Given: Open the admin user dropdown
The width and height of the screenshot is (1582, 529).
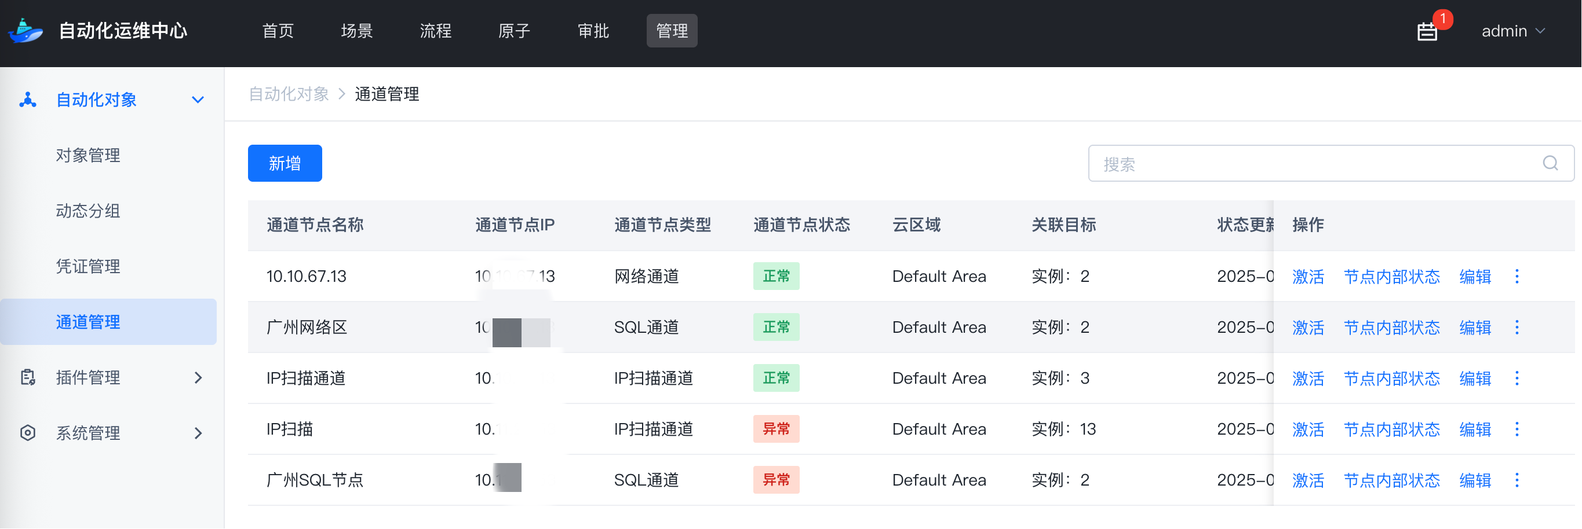Looking at the screenshot, I should click(x=1512, y=31).
